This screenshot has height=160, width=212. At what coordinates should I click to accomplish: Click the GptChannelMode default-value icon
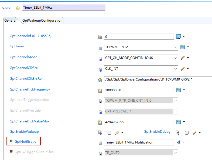[x=100, y=59]
